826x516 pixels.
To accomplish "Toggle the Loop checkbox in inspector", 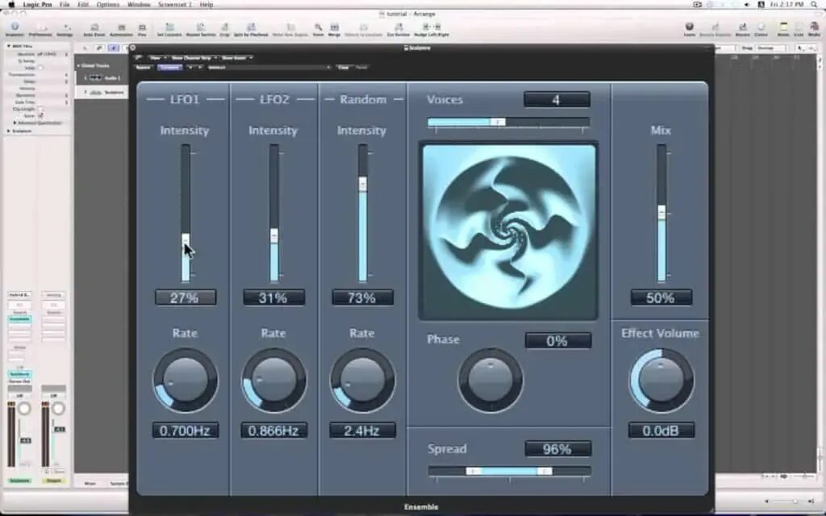I will 41,68.
